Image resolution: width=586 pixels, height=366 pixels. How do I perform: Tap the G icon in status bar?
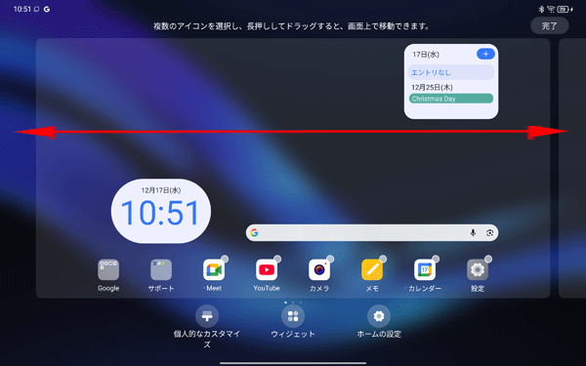point(47,9)
